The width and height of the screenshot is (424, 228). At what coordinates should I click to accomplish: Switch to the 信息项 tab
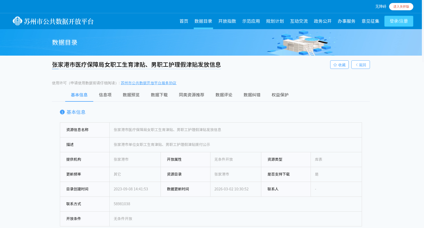(x=105, y=95)
